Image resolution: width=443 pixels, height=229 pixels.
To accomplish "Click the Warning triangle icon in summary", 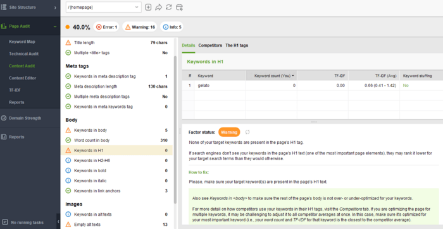I will click(128, 27).
